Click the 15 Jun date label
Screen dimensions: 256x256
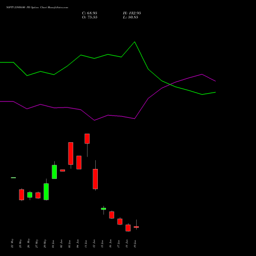point(102,244)
